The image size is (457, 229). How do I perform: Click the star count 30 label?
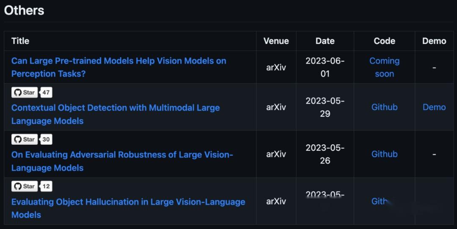(x=46, y=139)
